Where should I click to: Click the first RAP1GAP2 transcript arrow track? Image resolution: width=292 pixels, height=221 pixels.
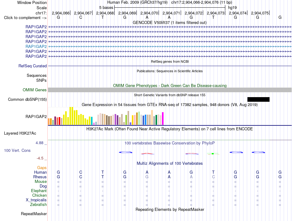point(170,27)
